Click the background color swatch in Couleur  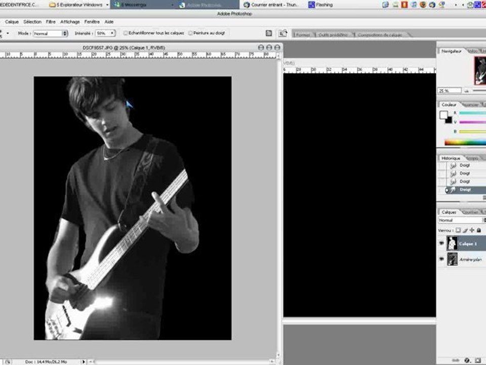[449, 121]
